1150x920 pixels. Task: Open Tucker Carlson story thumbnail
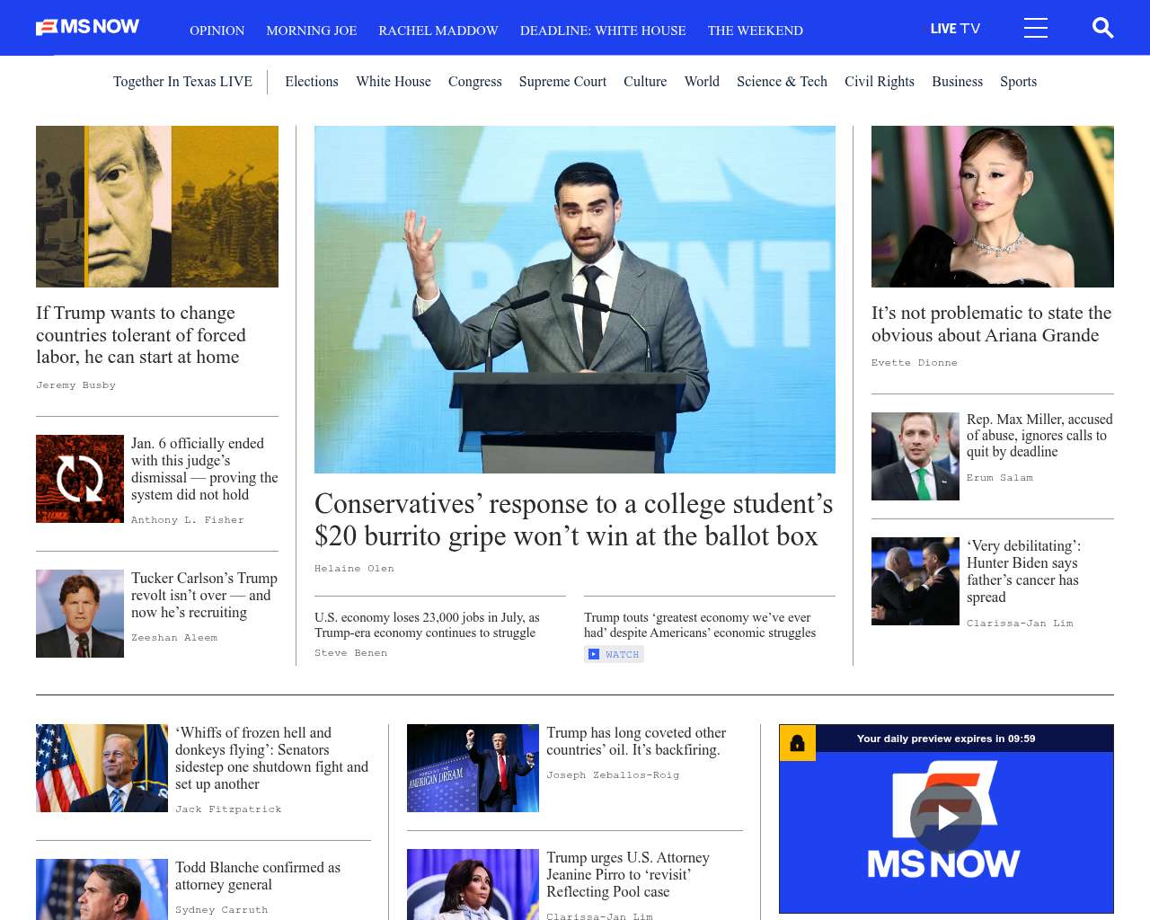80,614
